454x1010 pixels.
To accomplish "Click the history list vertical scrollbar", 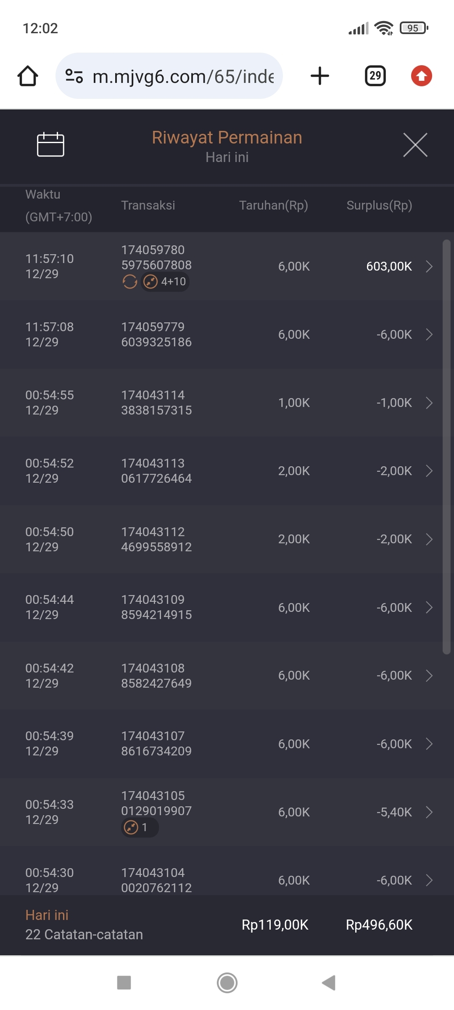I will [446, 446].
